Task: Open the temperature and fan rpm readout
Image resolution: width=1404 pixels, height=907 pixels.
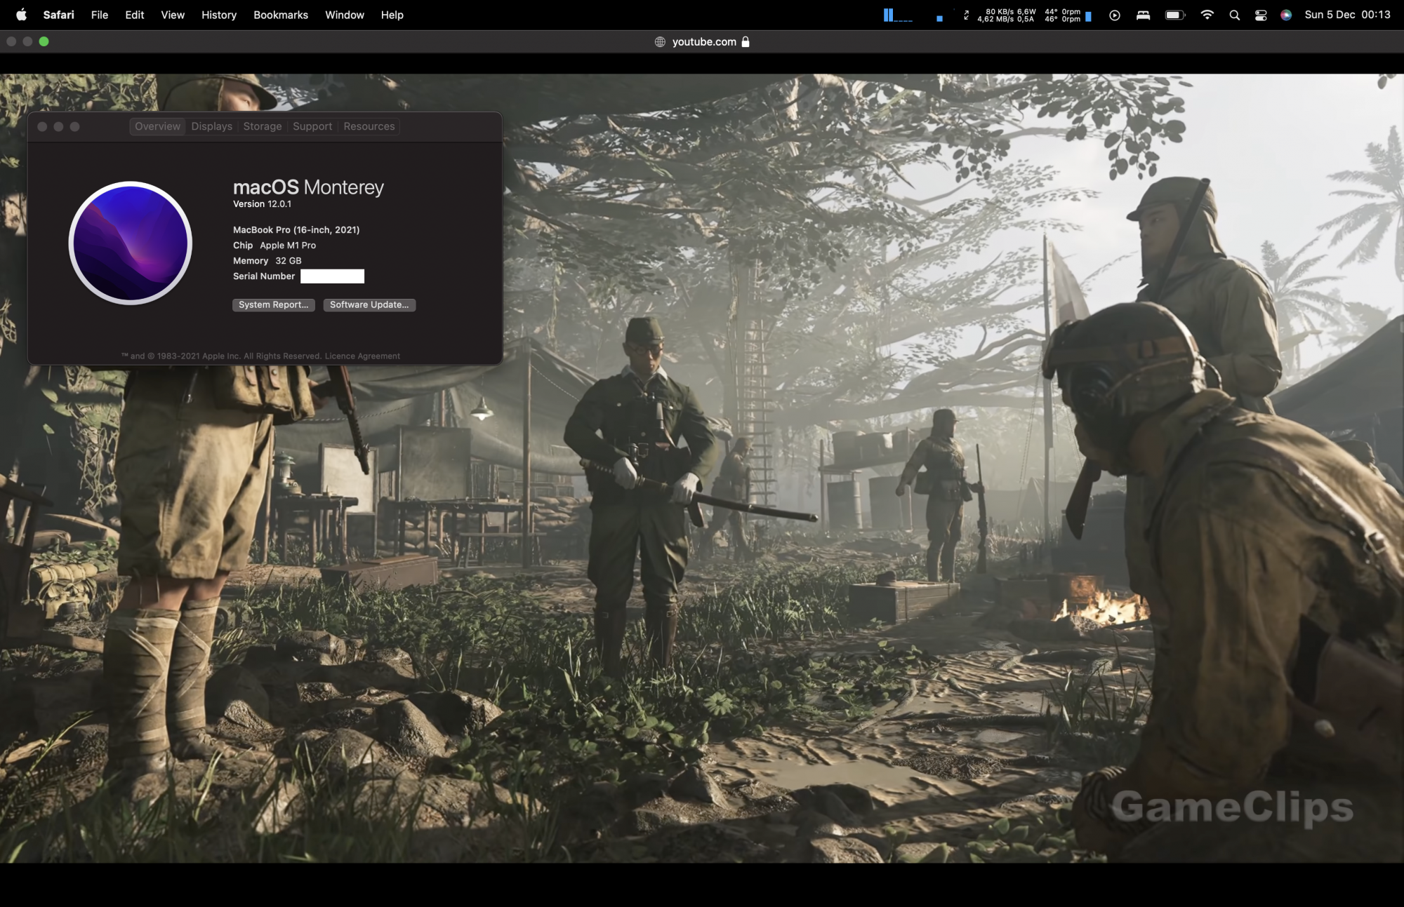Action: pos(1062,15)
